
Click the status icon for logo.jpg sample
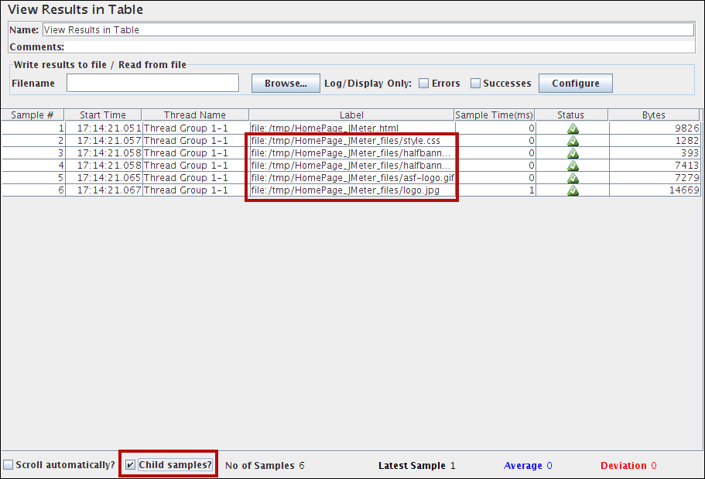pyautogui.click(x=573, y=190)
